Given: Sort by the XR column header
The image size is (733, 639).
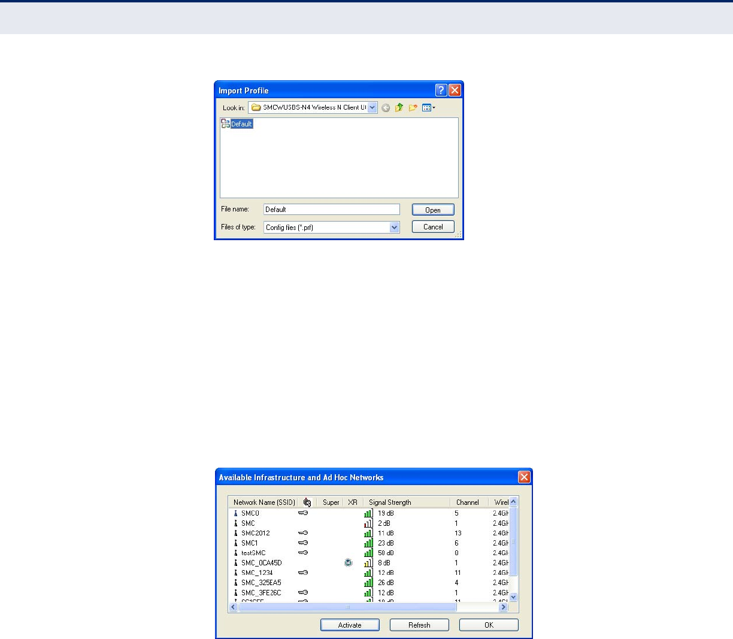Looking at the screenshot, I should [353, 502].
